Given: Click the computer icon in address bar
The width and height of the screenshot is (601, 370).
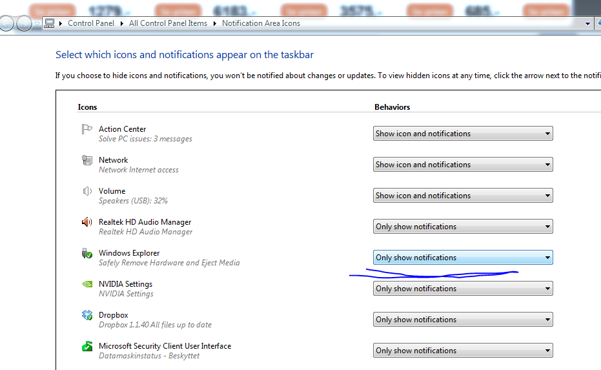Looking at the screenshot, I should [x=49, y=23].
